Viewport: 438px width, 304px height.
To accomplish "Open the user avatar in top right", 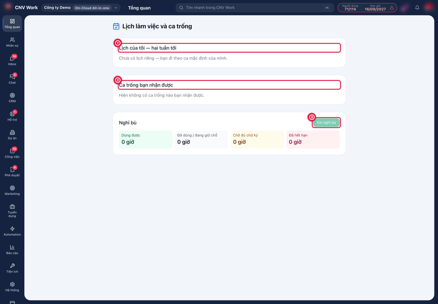I will (429, 7).
